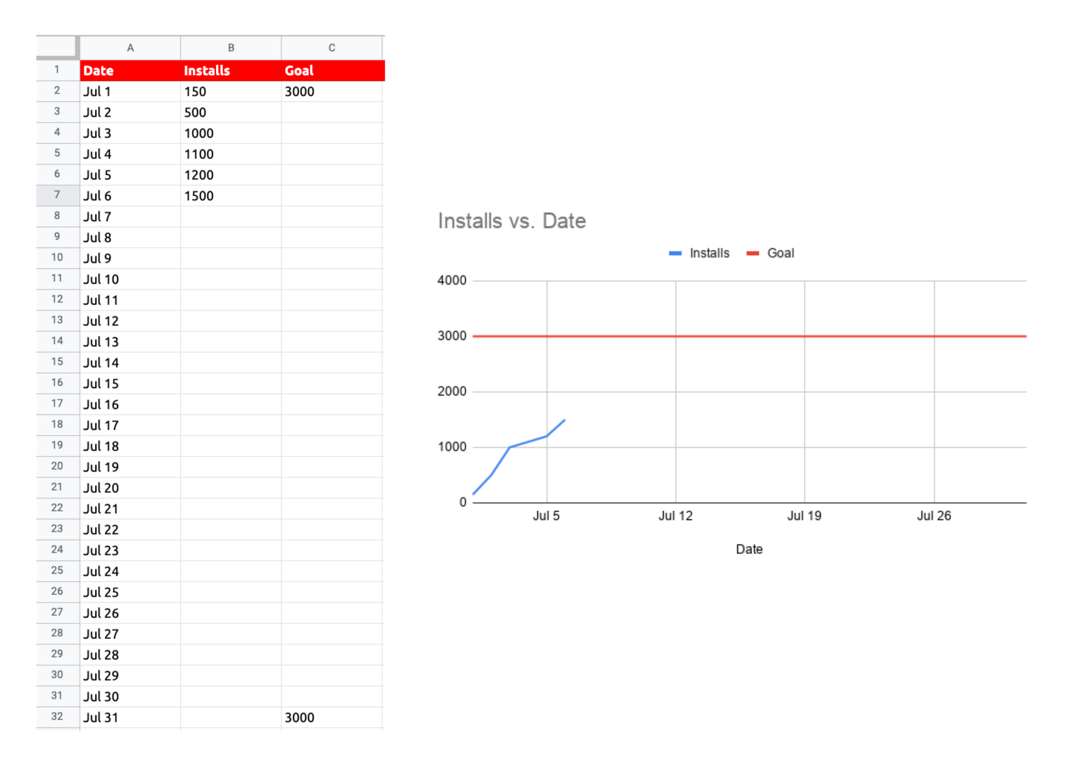Click the blue Installs legend marker
The width and height of the screenshot is (1082, 765).
coord(675,253)
